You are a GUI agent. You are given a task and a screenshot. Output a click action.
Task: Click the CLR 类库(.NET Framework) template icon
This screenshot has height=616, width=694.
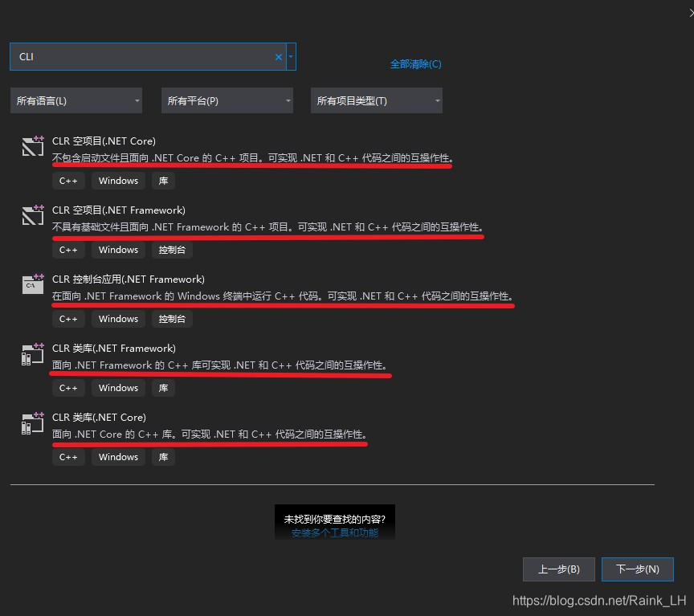[x=33, y=354]
